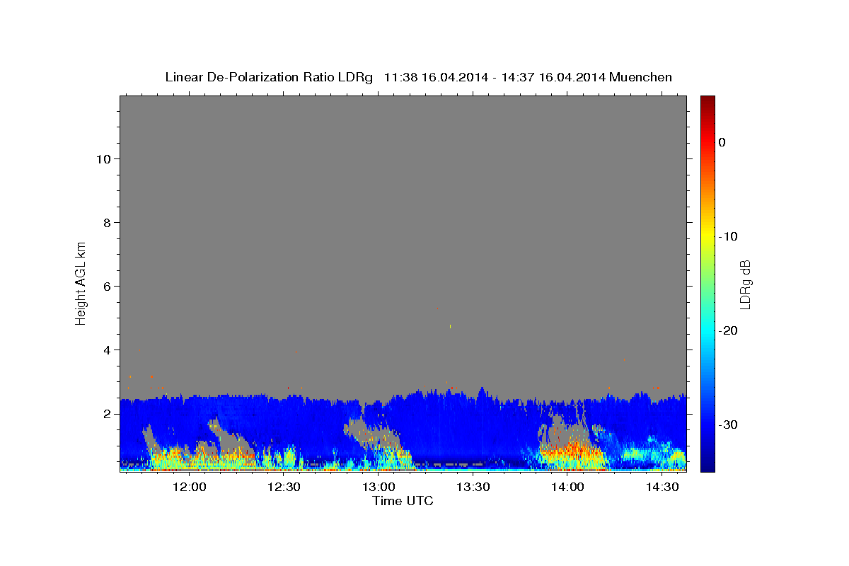Click the colorbar value -20
The height and width of the screenshot is (566, 849).
pyautogui.click(x=729, y=330)
